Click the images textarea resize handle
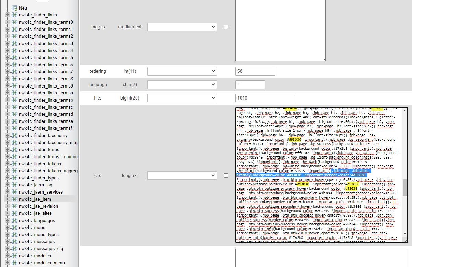This screenshot has height=267, width=454. click(x=323, y=59)
